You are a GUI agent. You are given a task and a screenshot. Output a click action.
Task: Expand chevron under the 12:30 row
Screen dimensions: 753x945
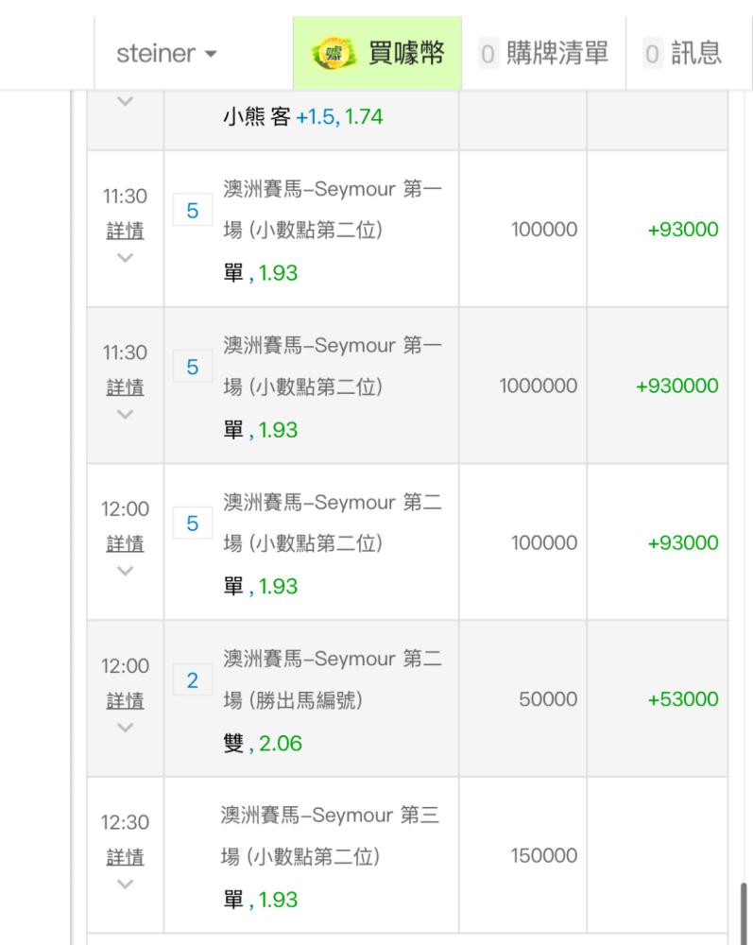point(125,885)
